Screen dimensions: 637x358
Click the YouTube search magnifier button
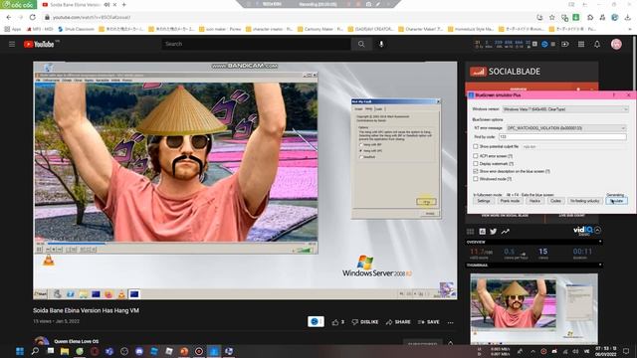[x=361, y=44]
